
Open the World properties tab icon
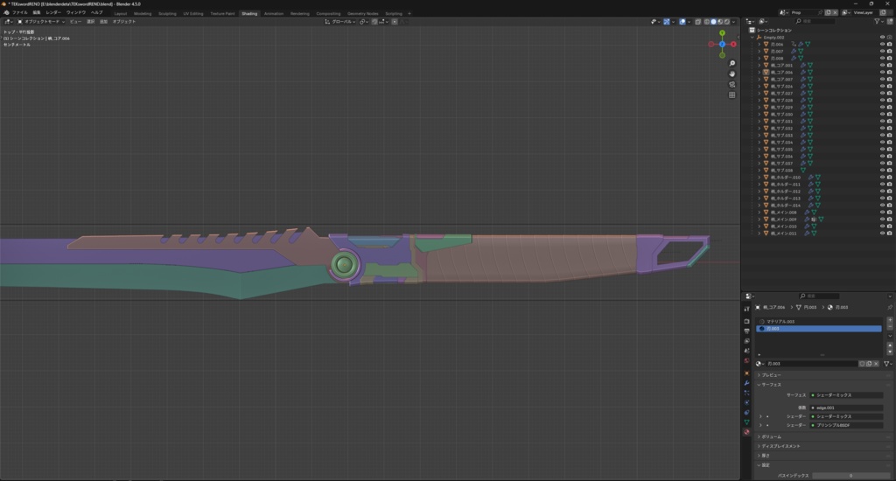[x=746, y=360]
